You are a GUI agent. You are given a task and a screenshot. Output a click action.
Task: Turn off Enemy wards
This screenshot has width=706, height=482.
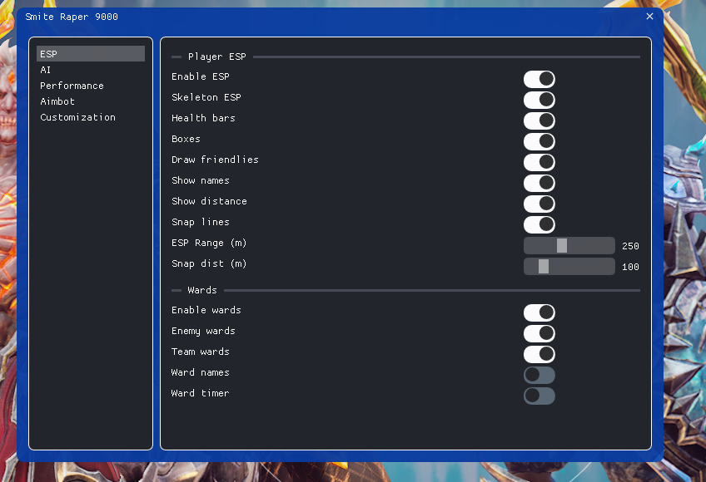[x=539, y=333]
